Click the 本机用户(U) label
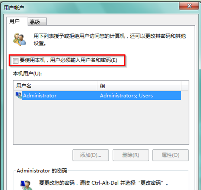 tap(27, 74)
